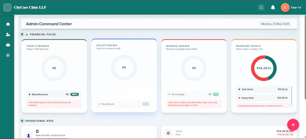Click CityCare Clinic LLP title
The height and width of the screenshot is (139, 306).
point(30,8)
